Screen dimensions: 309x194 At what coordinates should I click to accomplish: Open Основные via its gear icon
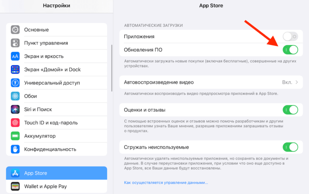tap(15, 30)
